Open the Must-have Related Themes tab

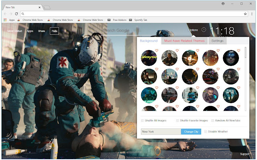[184, 41]
